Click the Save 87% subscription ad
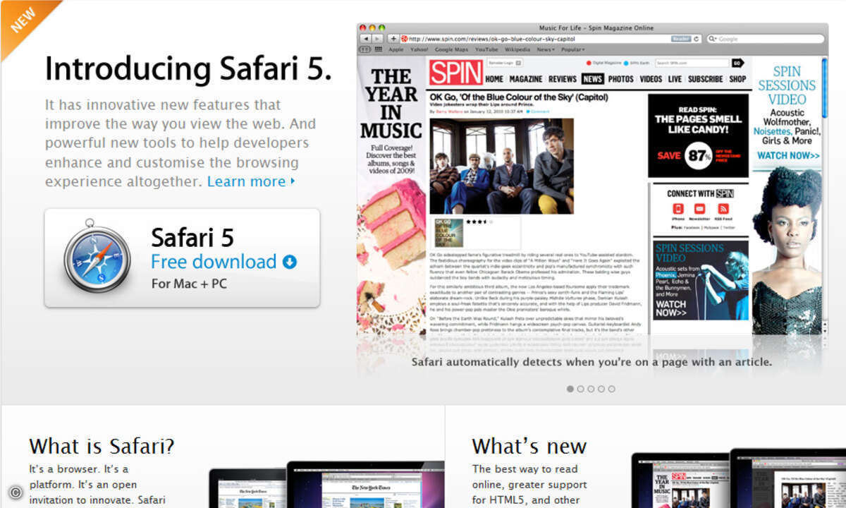Image resolution: width=846 pixels, height=508 pixels. (698, 135)
